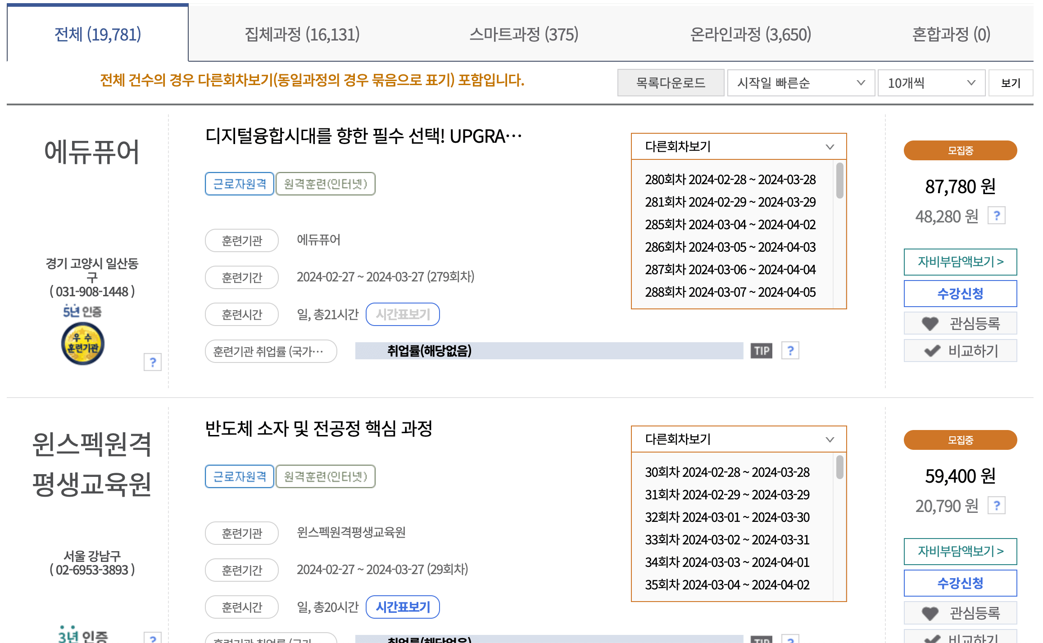
Task: Click help icon below 우수훈련기관 badge
Action: click(153, 362)
